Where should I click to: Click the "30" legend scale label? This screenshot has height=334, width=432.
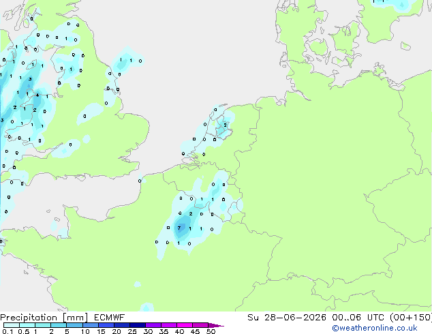click(148, 331)
